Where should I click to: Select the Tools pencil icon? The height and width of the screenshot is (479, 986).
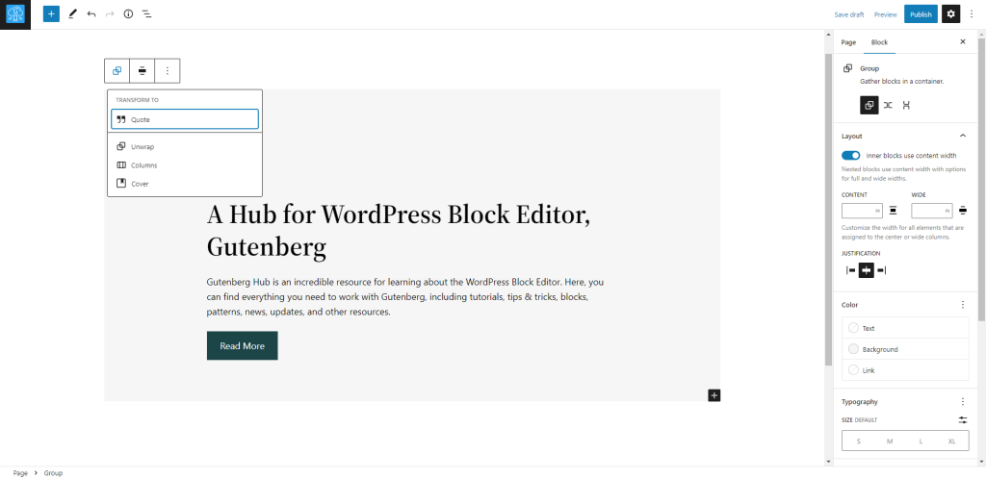click(x=72, y=14)
